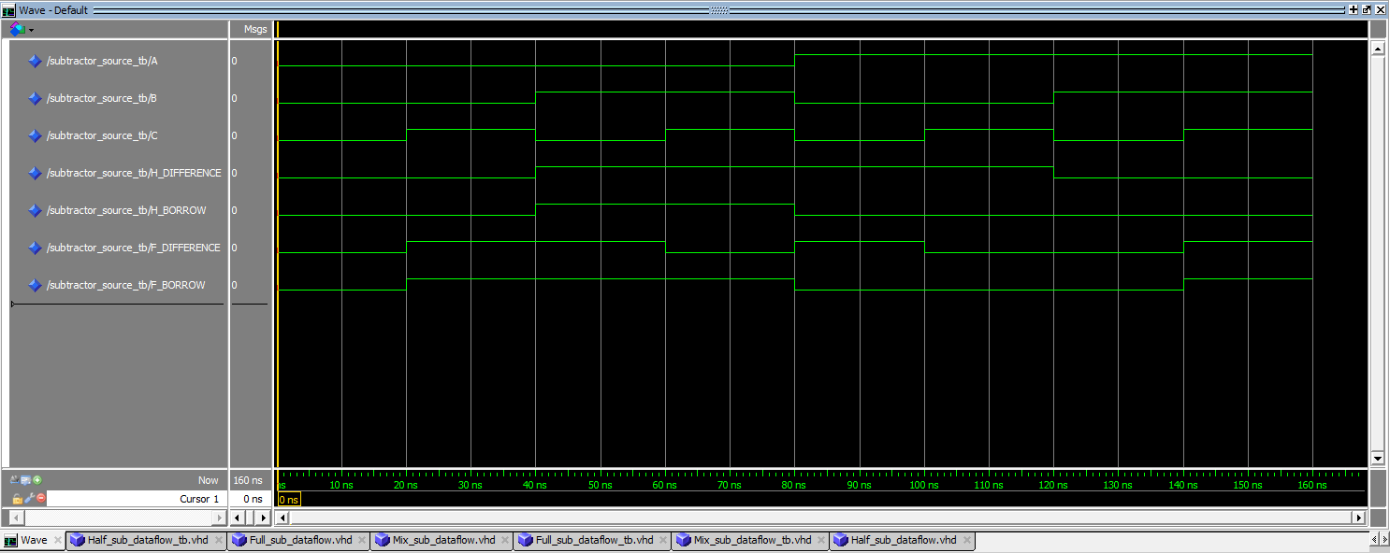Click the red remove cursor icon

pos(40,499)
